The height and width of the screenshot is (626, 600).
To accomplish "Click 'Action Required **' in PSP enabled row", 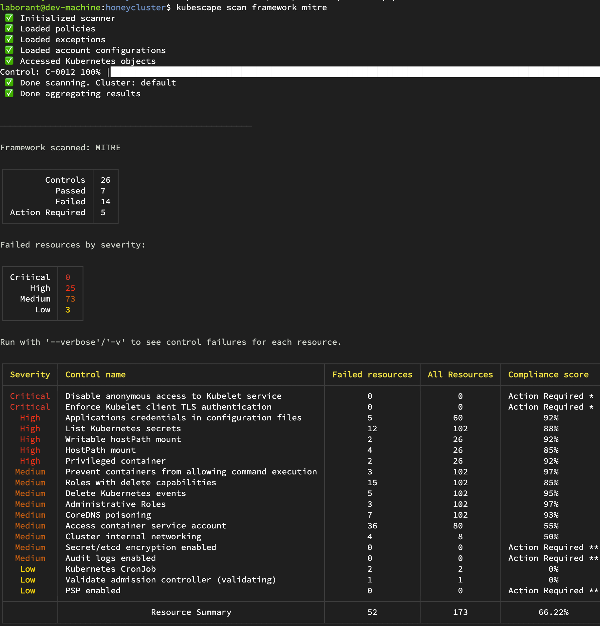I will tap(553, 591).
